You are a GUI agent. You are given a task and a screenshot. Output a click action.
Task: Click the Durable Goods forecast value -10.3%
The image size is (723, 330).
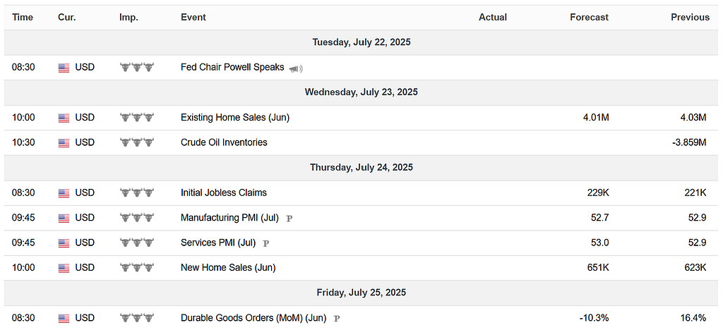pos(593,317)
